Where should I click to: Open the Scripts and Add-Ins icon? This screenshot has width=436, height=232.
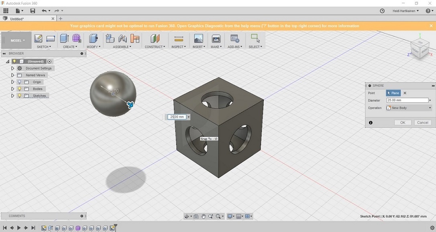click(235, 39)
